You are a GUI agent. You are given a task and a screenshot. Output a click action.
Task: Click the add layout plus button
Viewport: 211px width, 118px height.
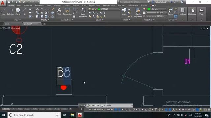click(70, 109)
